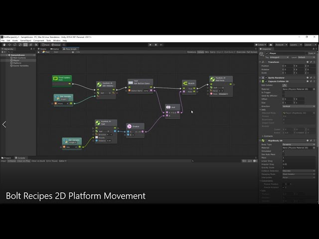Open the Window menu
Screen dimensions: 319x239
57,41
